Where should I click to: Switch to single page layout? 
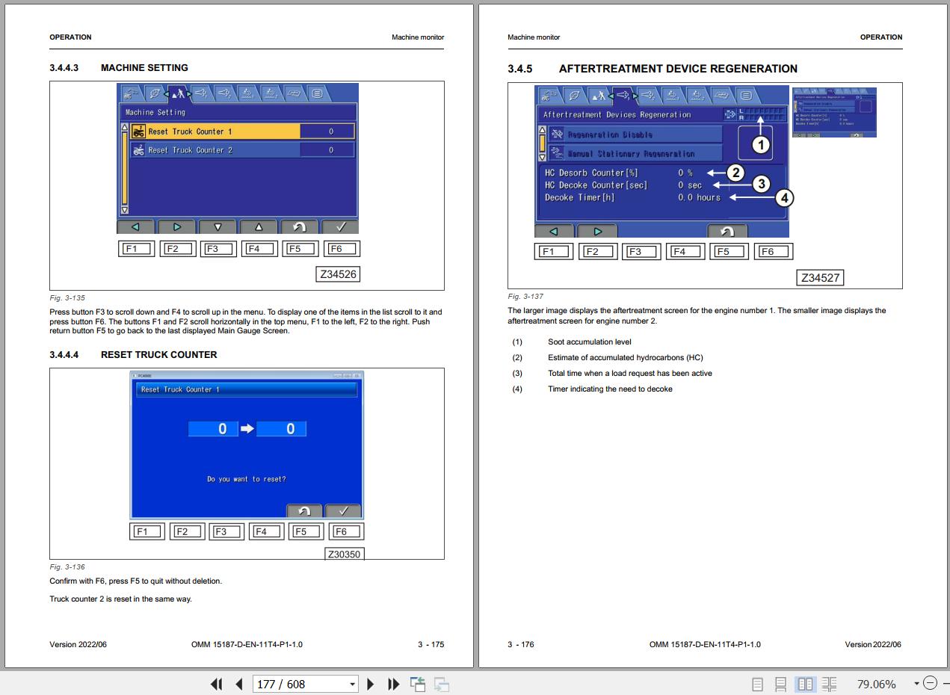coord(757,684)
